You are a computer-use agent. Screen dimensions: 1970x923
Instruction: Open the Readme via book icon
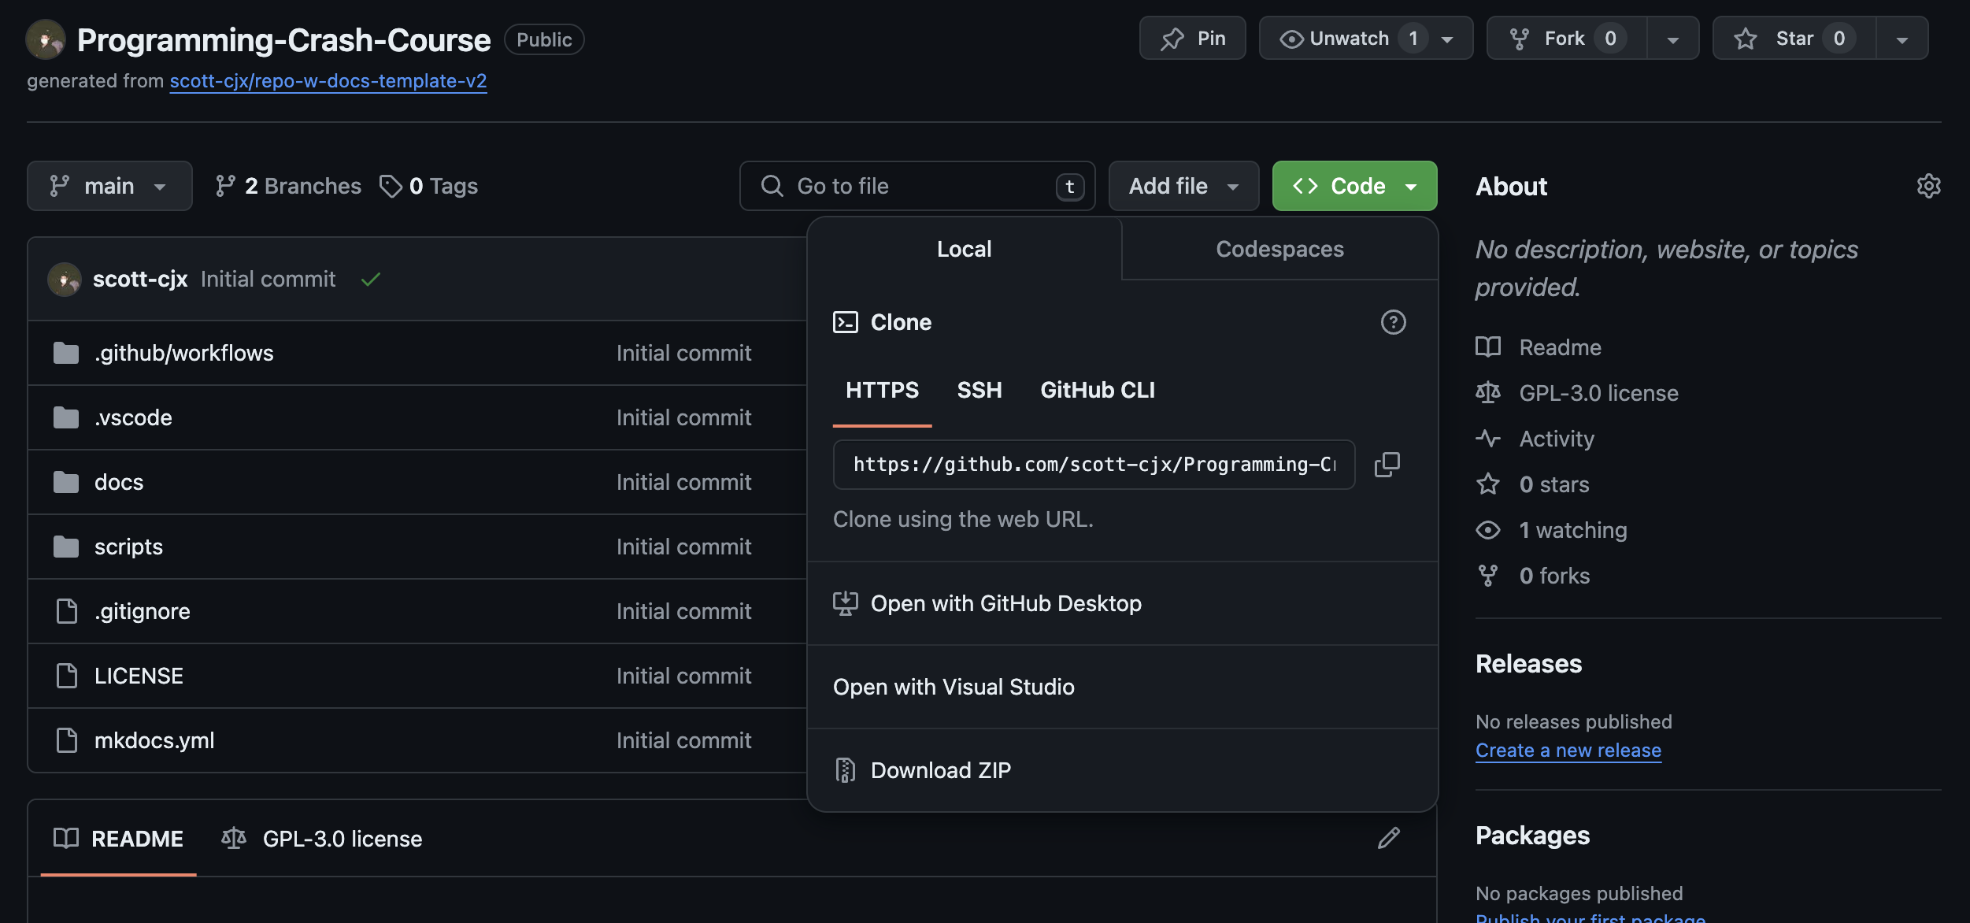(x=1490, y=347)
